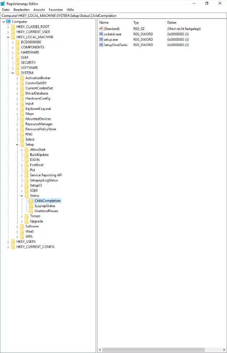Close the Registrierungs-Editor window

[x=220, y=3]
